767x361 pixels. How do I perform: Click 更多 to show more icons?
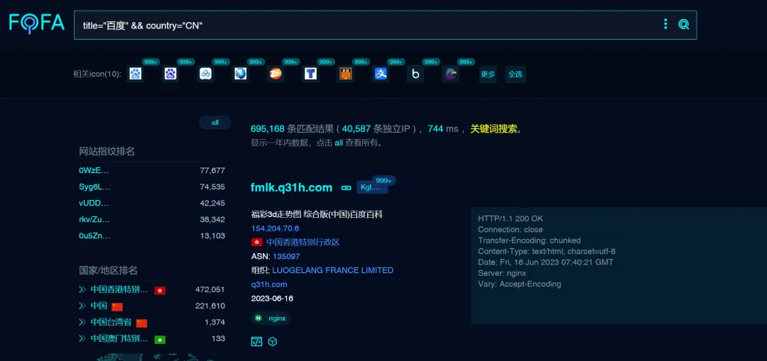[488, 74]
